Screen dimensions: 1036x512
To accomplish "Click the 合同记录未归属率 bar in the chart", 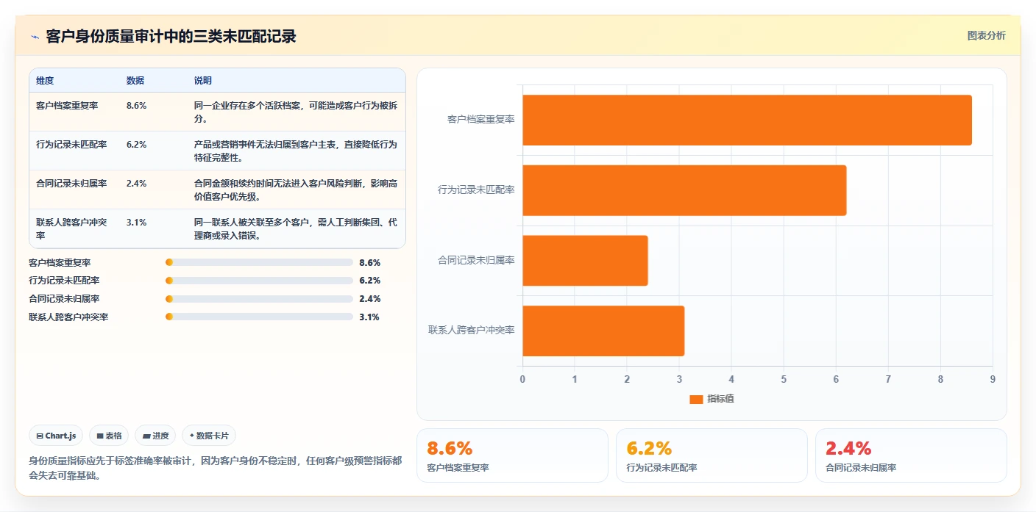I will pyautogui.click(x=585, y=260).
